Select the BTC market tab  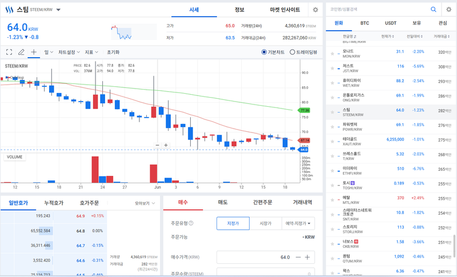[364, 23]
